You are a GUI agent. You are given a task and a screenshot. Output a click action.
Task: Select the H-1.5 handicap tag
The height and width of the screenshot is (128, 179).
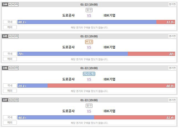[x=89, y=42]
